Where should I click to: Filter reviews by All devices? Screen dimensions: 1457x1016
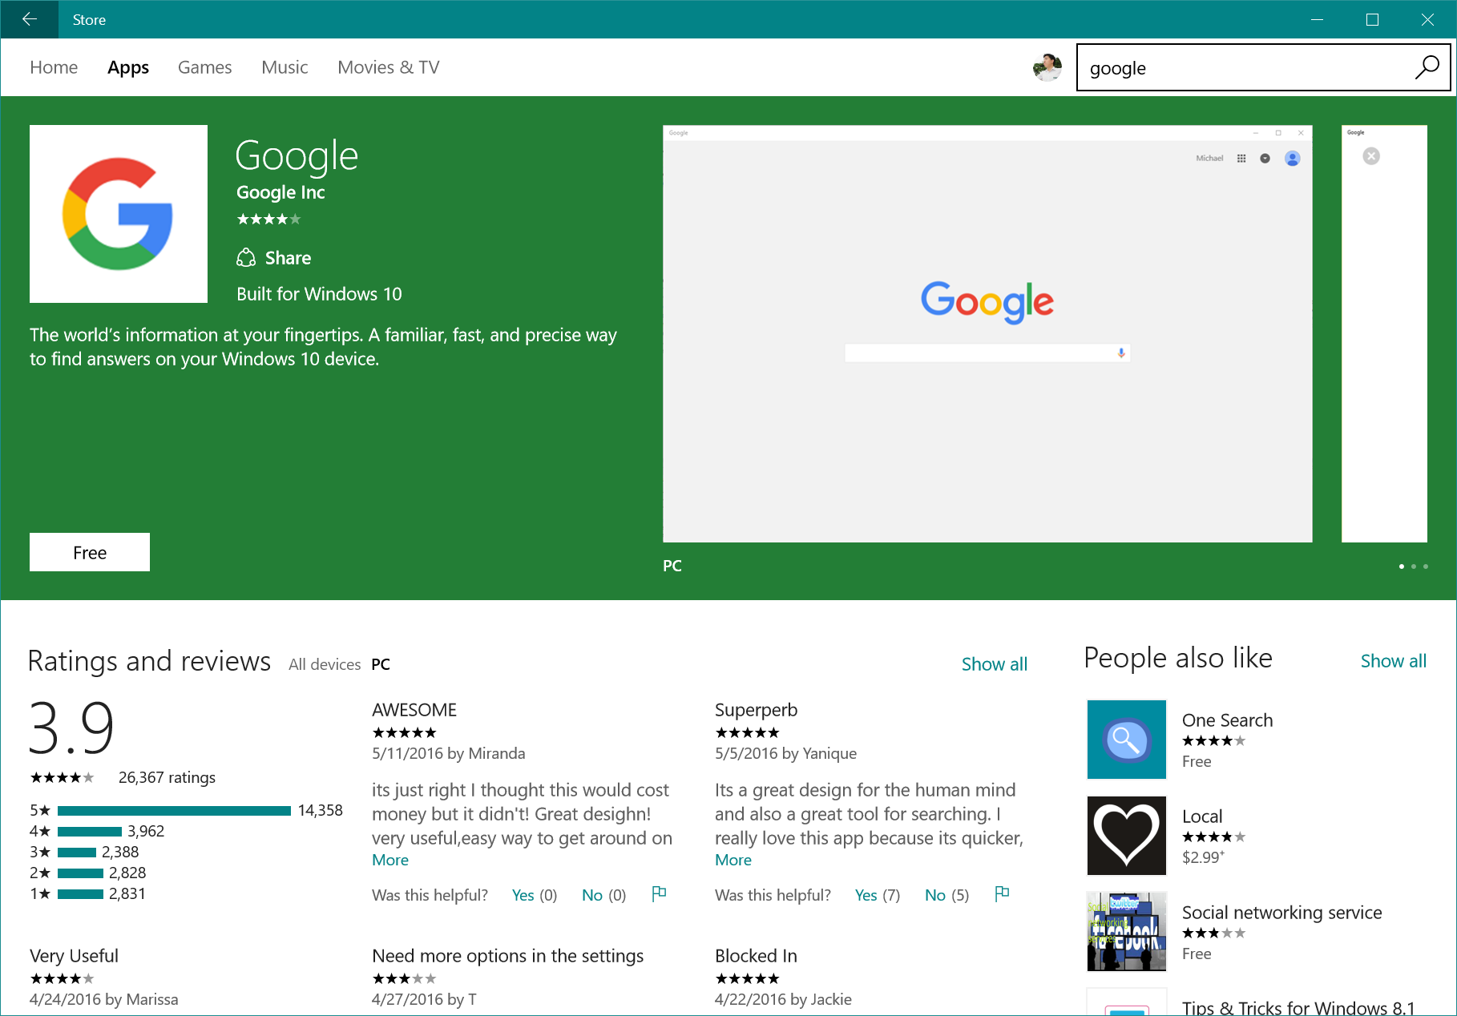pyautogui.click(x=325, y=664)
